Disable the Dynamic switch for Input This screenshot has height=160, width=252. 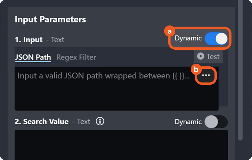click(x=216, y=39)
